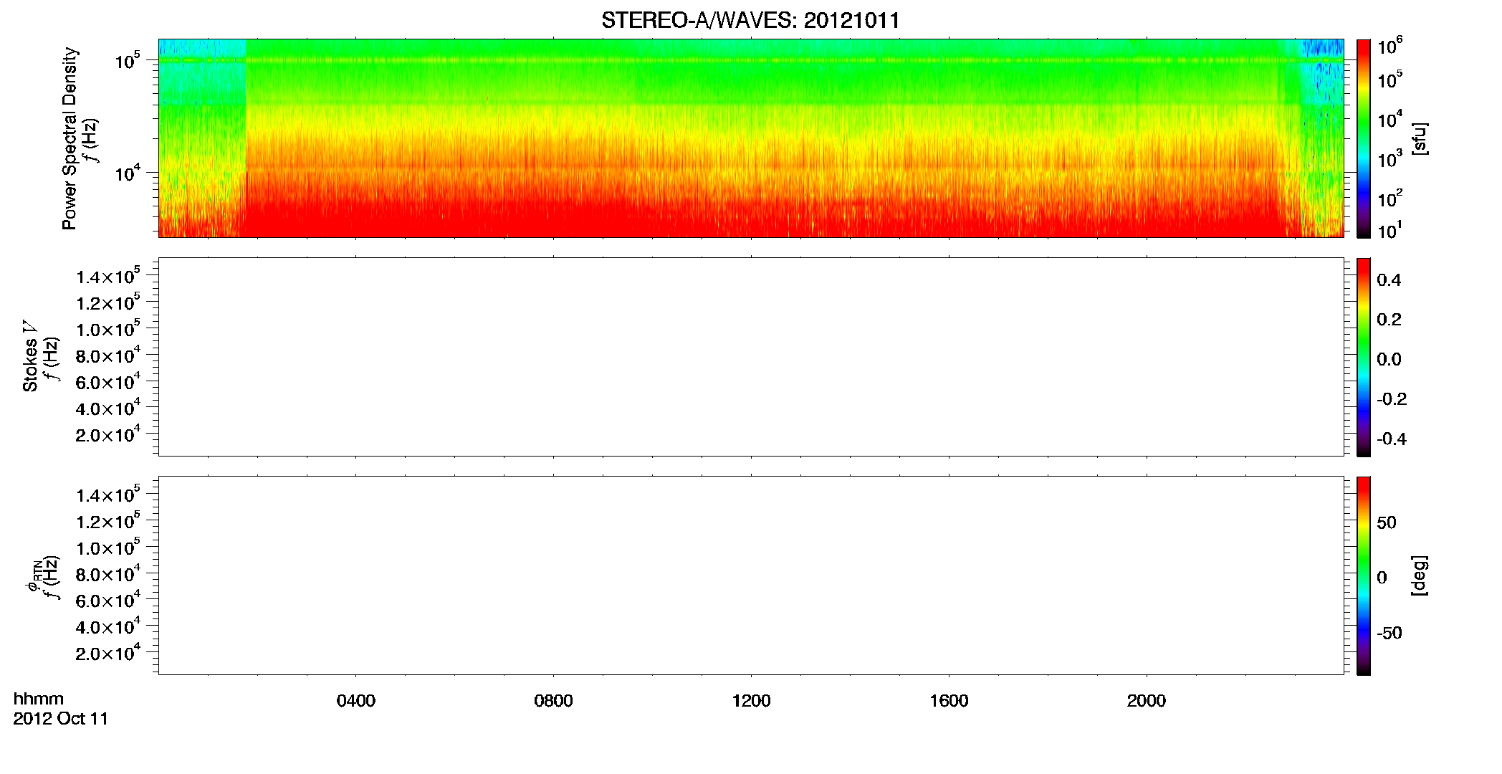Click the STEREO-A/WAVES: 20121011 title
1502x774 pixels.
click(750, 21)
